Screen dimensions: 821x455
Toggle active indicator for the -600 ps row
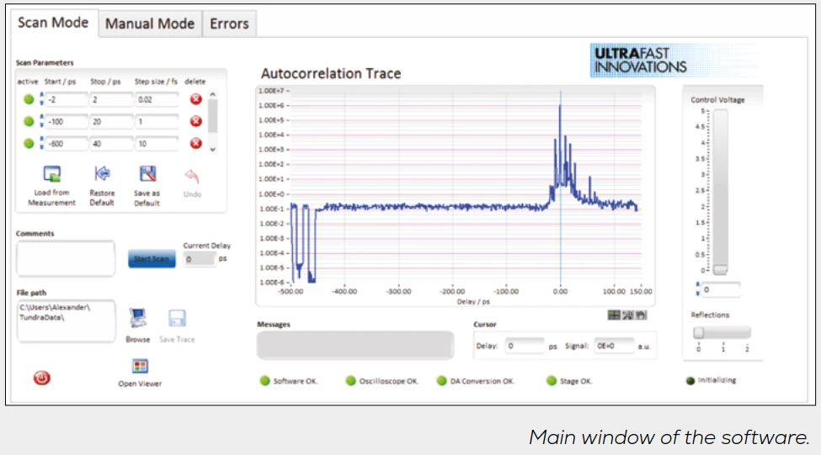[x=29, y=143]
